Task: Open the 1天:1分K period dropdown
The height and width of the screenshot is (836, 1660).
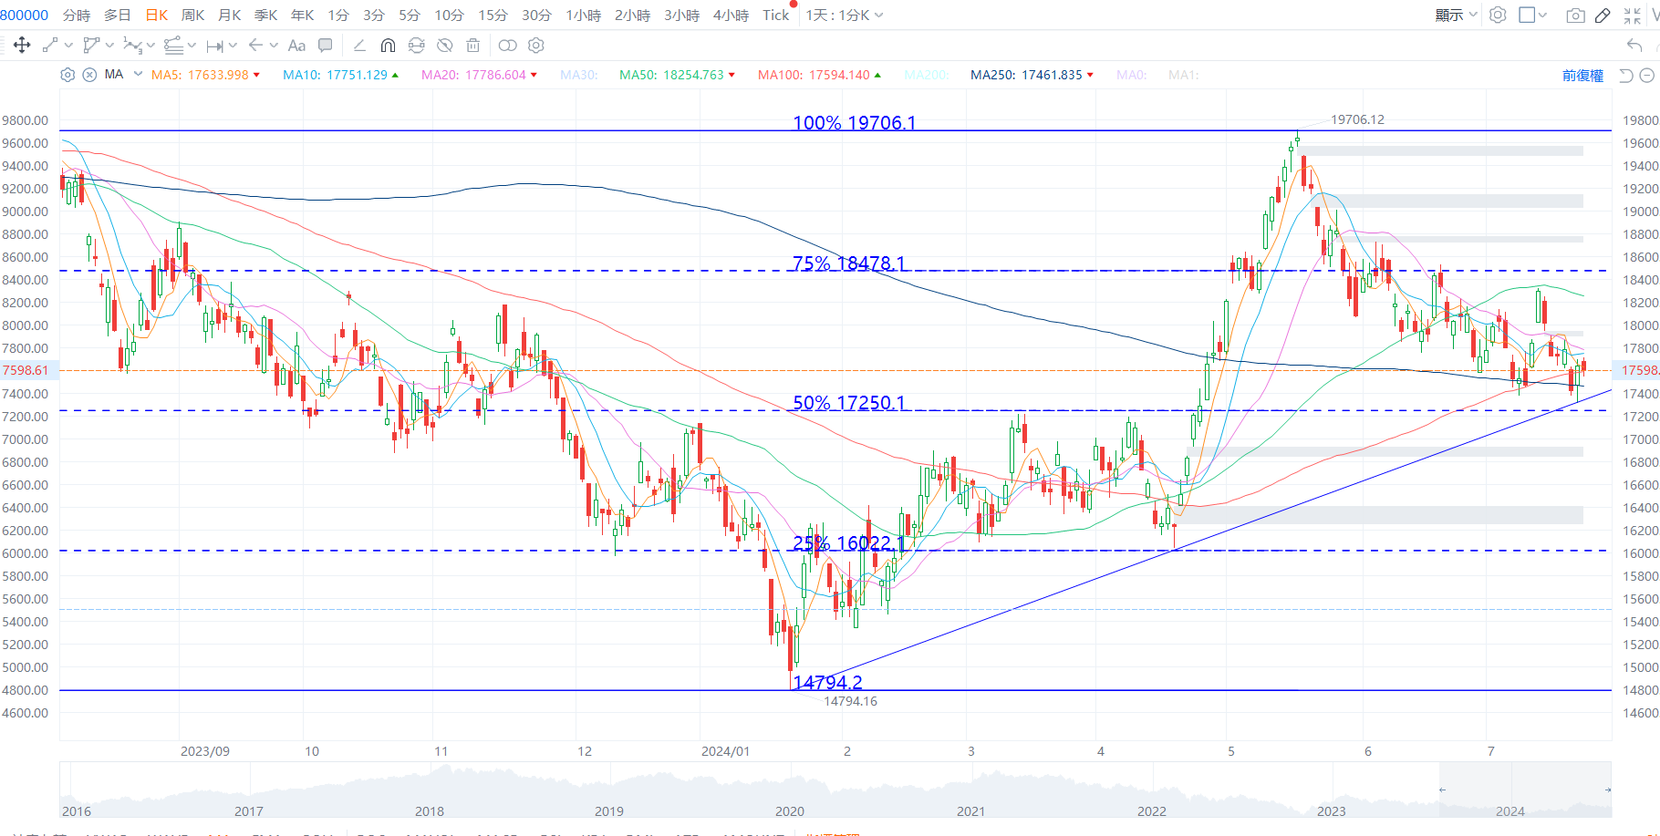Action: 844,15
